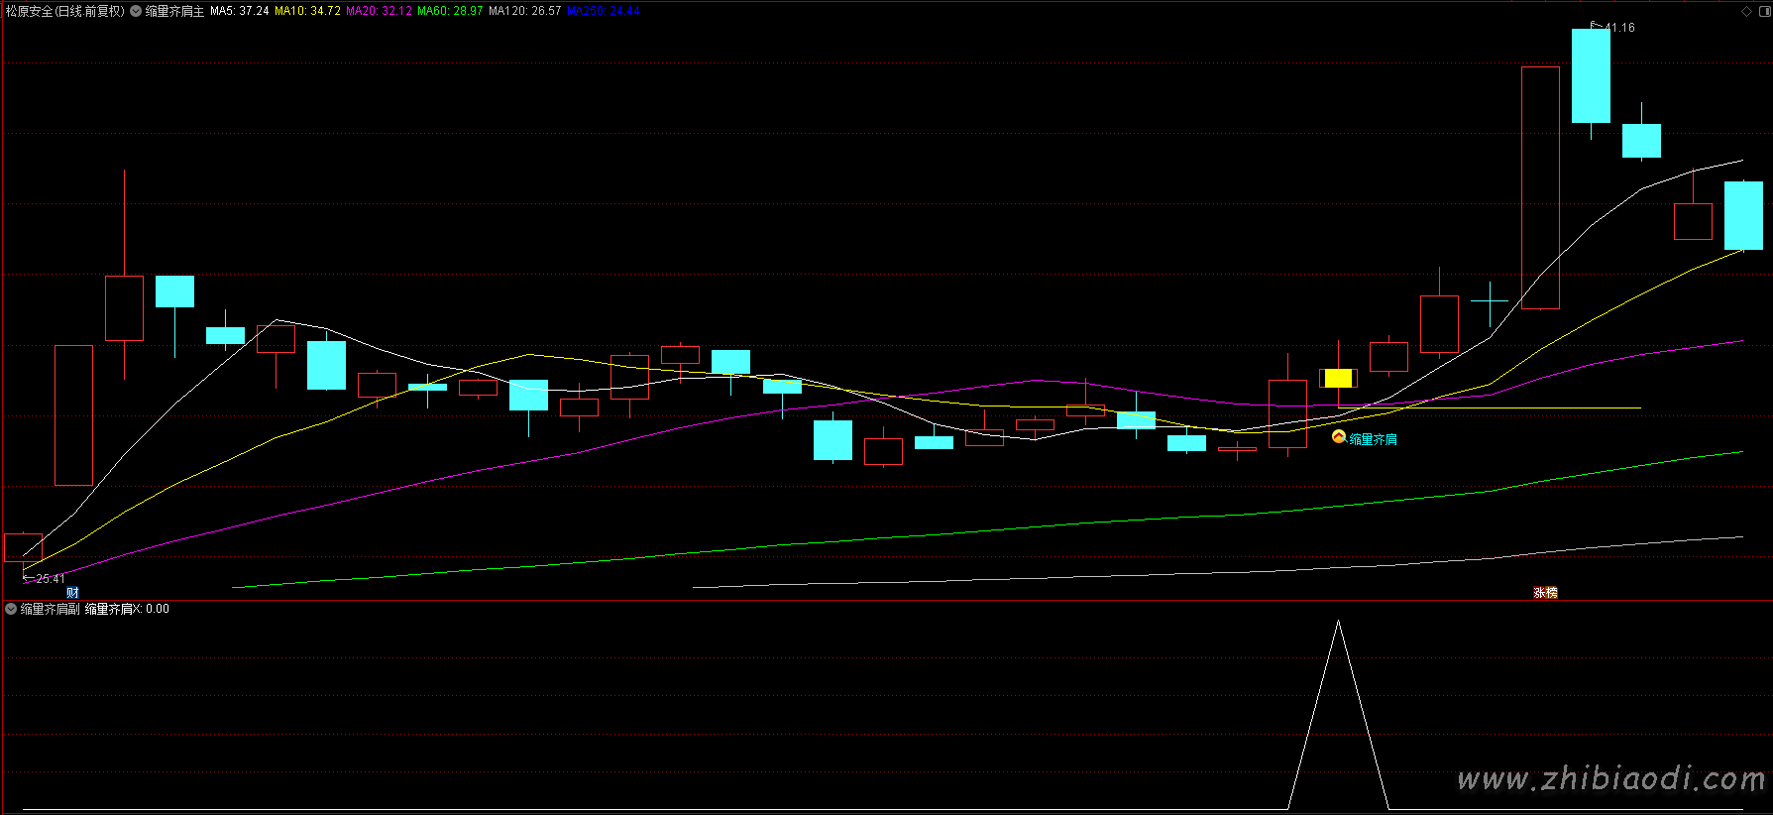Viewport: 1773px width, 815px height.
Task: Click the green MA60: 28.97 label
Action: click(450, 11)
